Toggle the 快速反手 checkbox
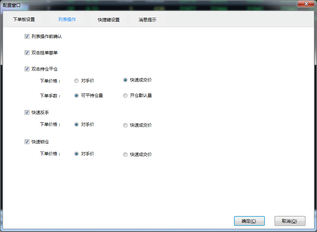Viewport: 317px width, 232px height. pos(27,113)
